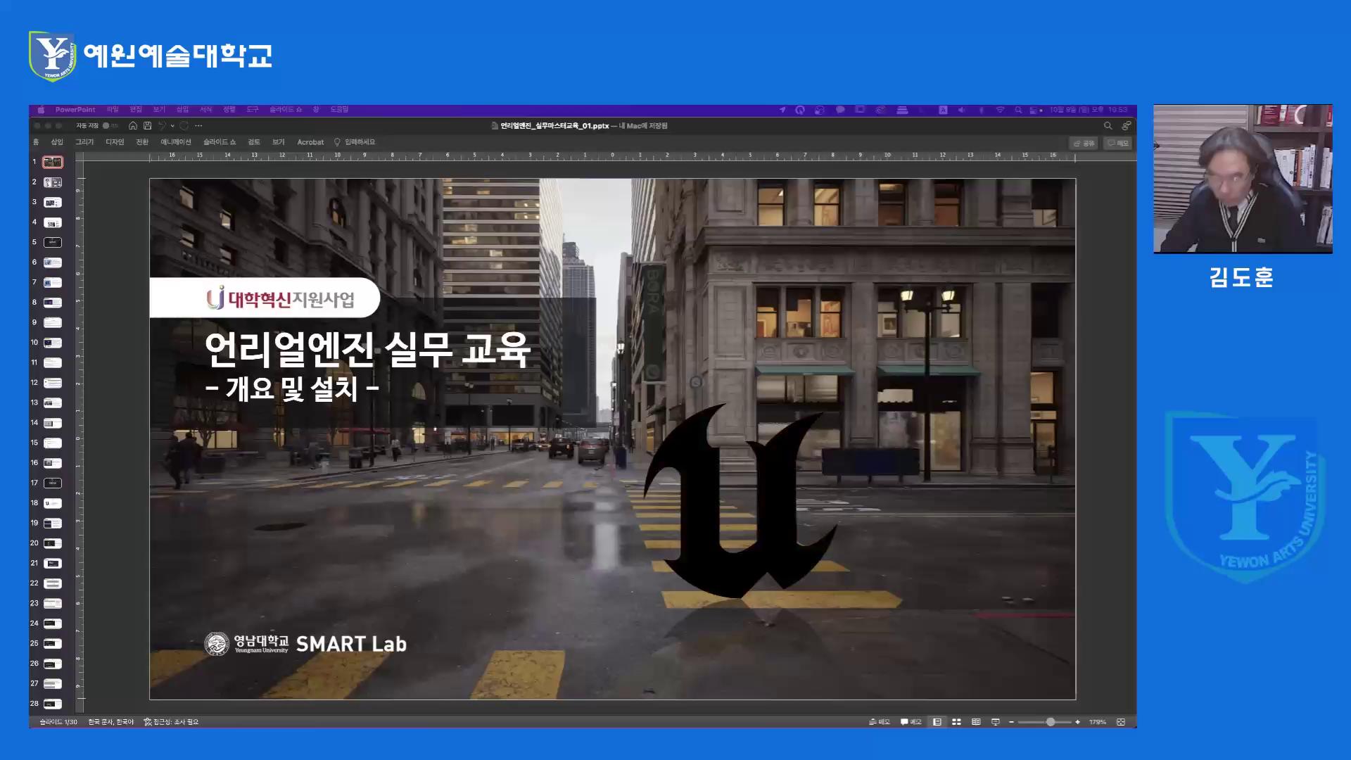Click the Home icon in the quick access toolbar

point(133,125)
